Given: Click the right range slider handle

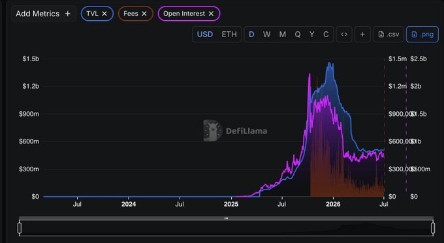Looking at the screenshot, I should (433, 228).
